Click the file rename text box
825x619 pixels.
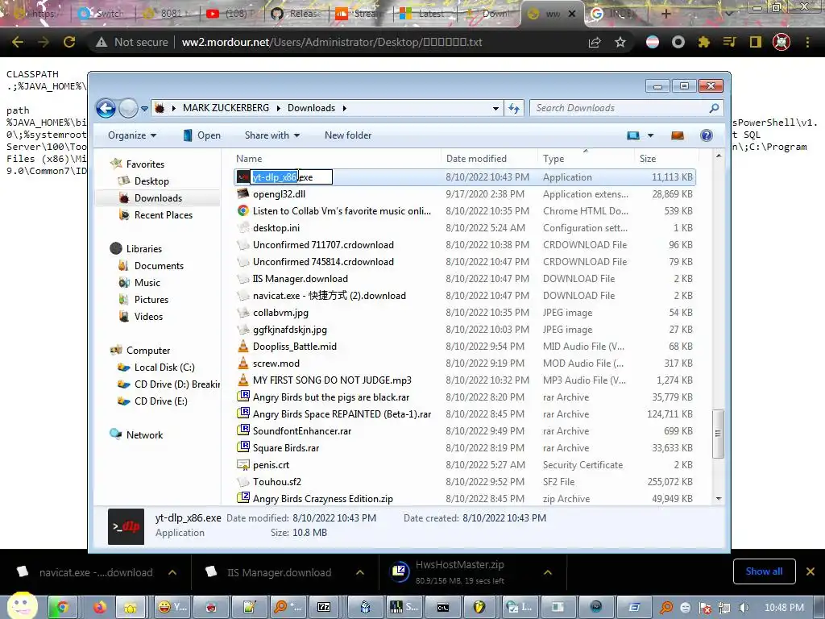click(292, 177)
